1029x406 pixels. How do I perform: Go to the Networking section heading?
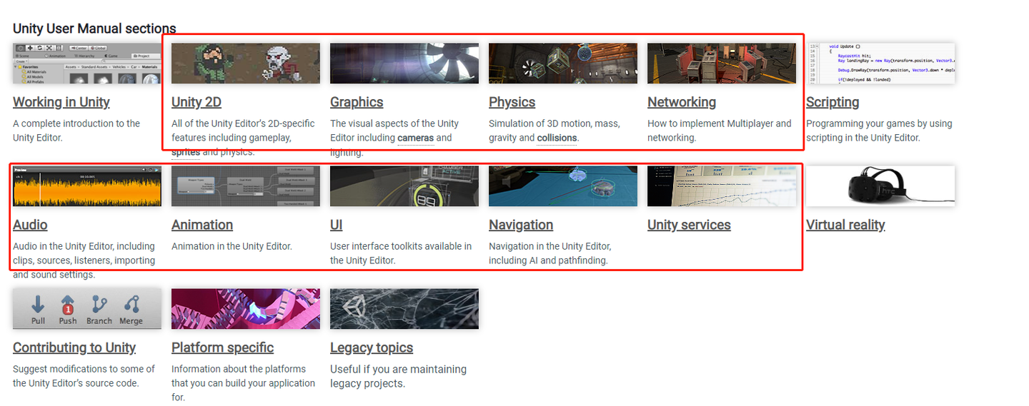click(x=681, y=102)
